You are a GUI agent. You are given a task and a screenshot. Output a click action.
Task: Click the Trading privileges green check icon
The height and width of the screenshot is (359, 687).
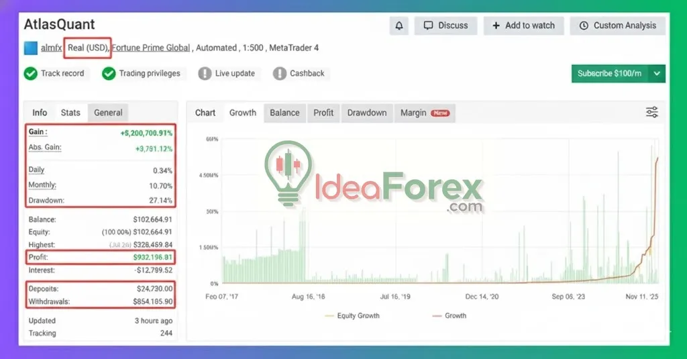(109, 74)
